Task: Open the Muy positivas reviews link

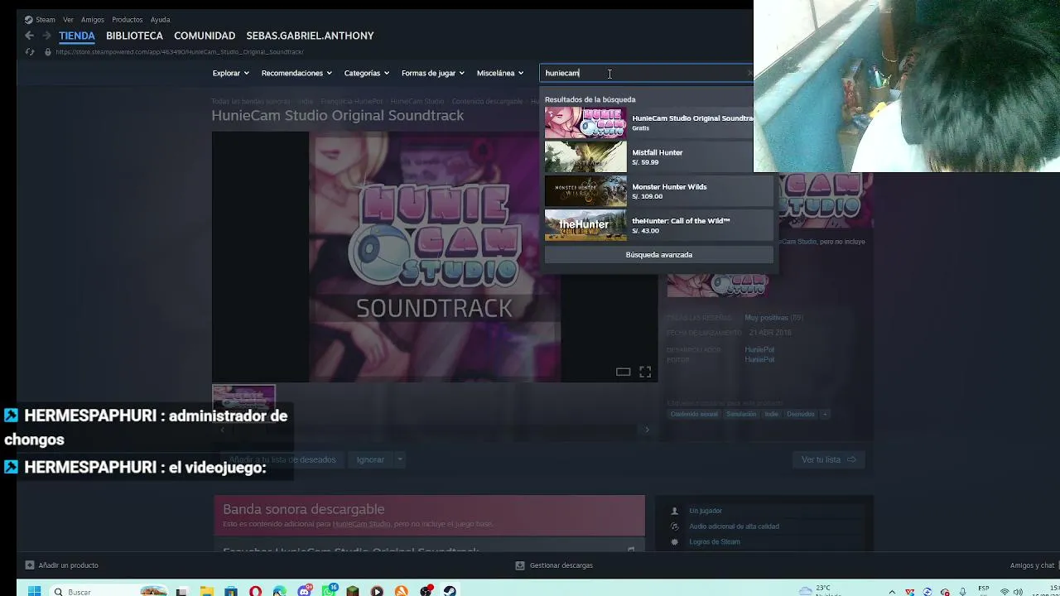Action: pos(766,318)
